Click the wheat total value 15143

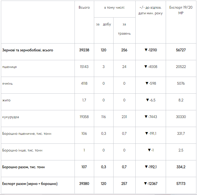click(x=84, y=66)
